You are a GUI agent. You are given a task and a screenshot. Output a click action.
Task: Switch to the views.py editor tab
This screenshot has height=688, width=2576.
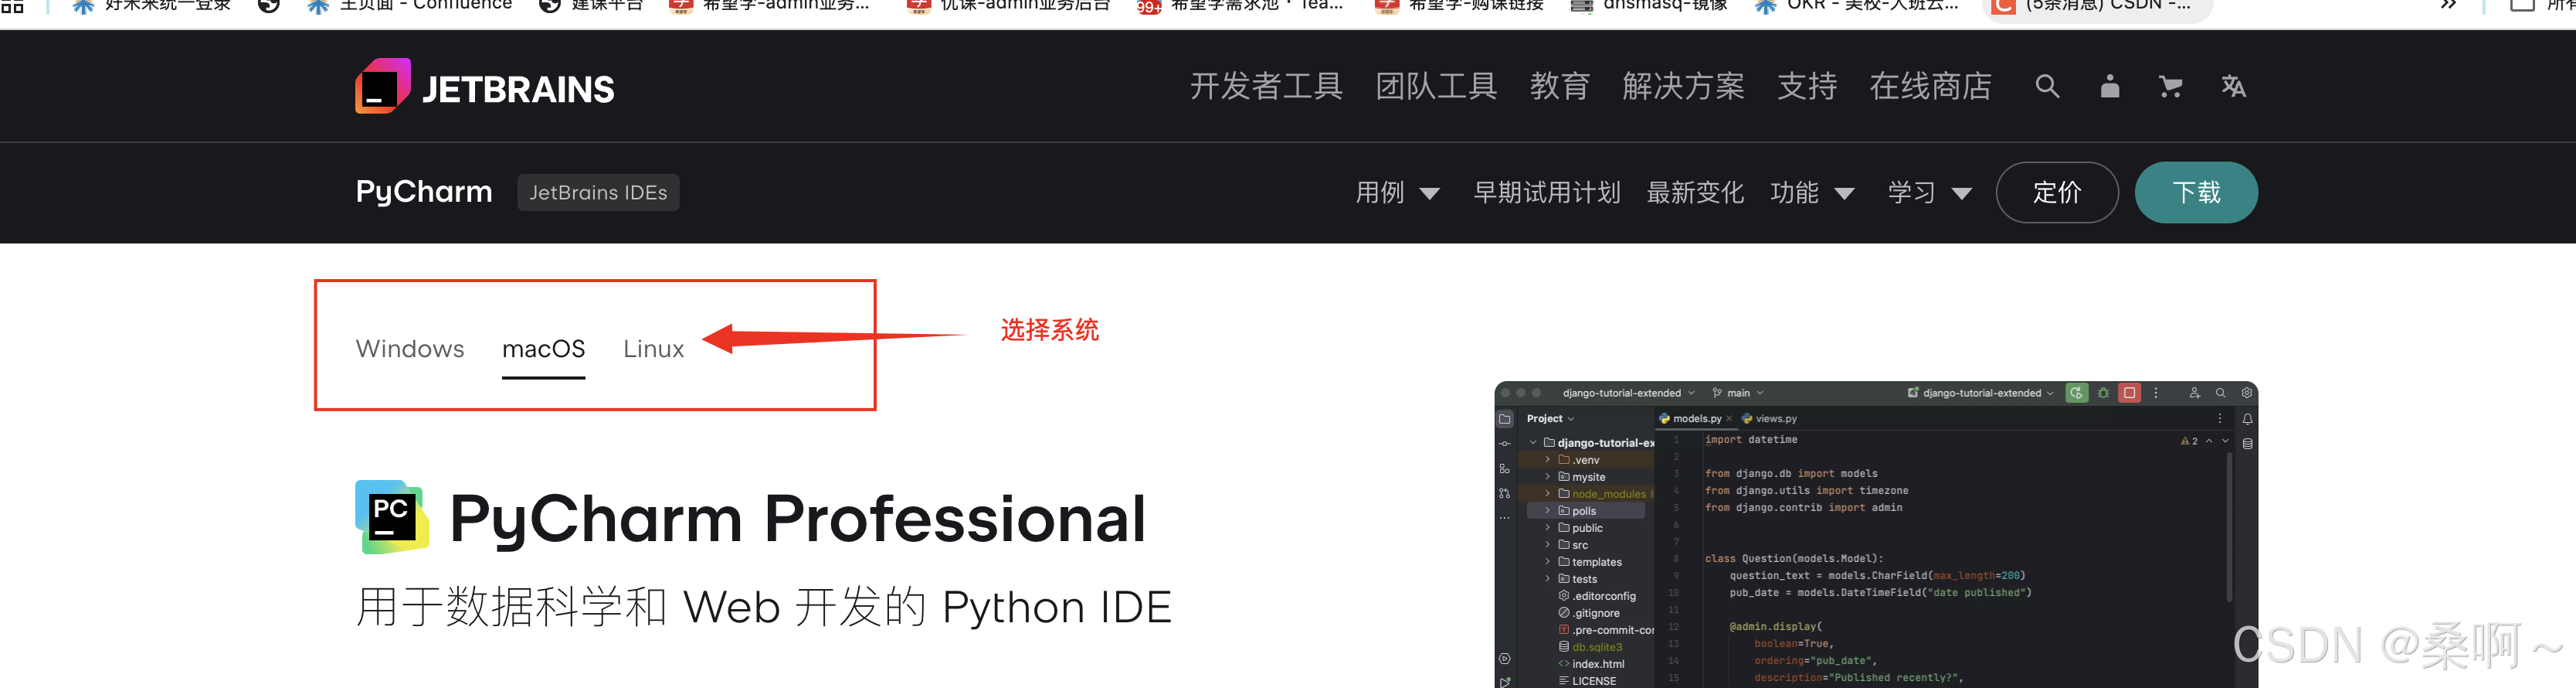tap(1769, 419)
